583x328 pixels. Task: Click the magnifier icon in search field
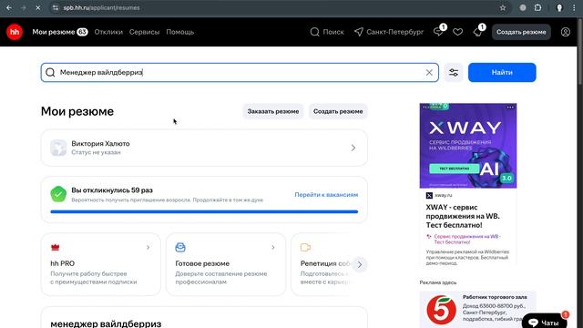click(x=51, y=73)
